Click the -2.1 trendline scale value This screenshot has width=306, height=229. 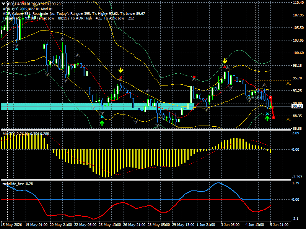[x=296, y=219]
